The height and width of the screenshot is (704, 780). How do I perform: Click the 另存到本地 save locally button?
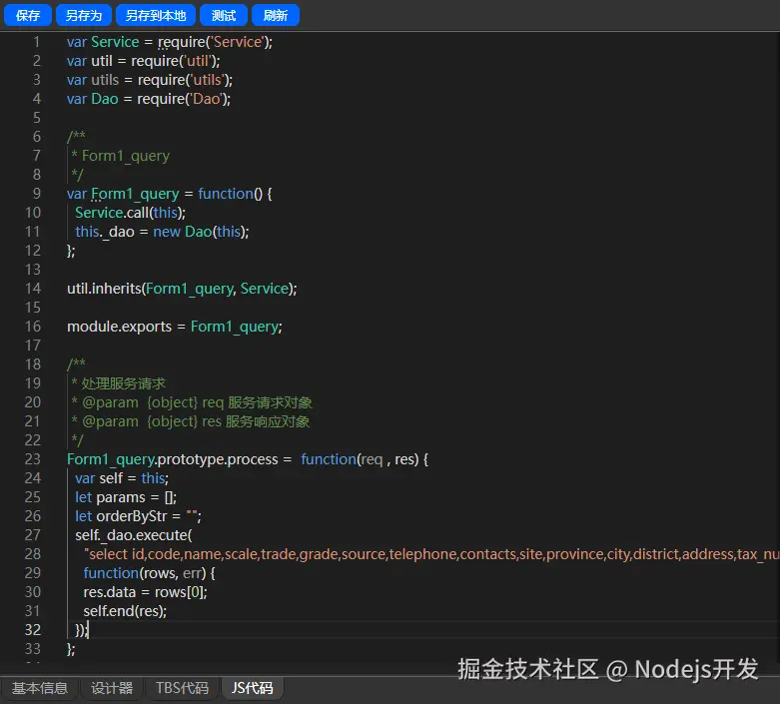tap(156, 15)
